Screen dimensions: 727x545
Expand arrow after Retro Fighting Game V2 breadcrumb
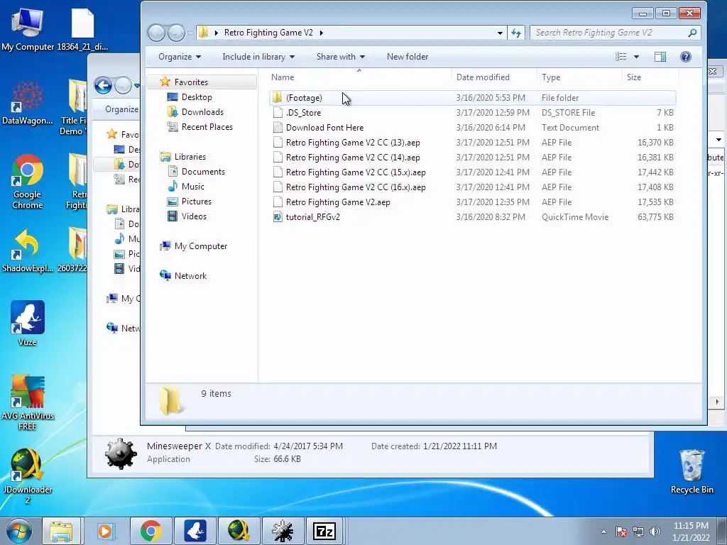pos(322,33)
